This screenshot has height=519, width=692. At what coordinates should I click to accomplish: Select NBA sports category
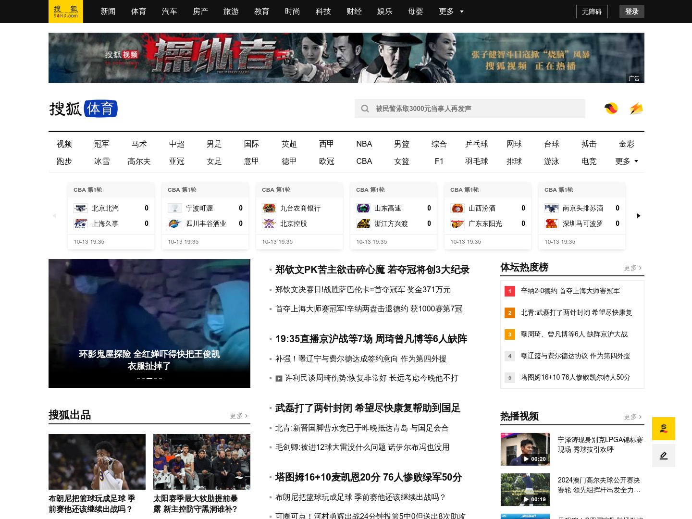click(364, 144)
